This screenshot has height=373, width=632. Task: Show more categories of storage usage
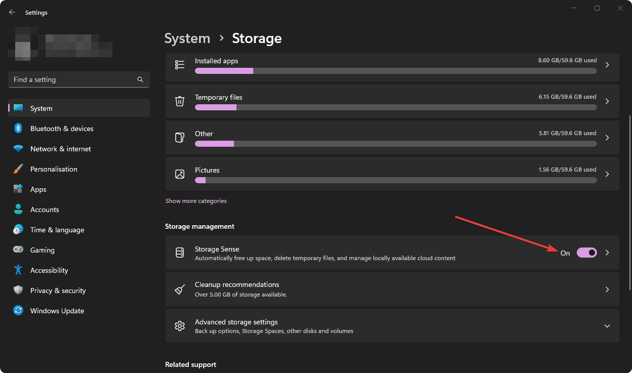pyautogui.click(x=196, y=200)
